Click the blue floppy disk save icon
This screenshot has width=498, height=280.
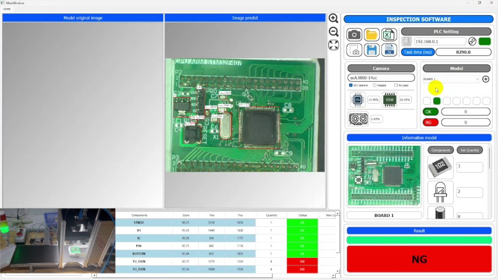tap(371, 50)
